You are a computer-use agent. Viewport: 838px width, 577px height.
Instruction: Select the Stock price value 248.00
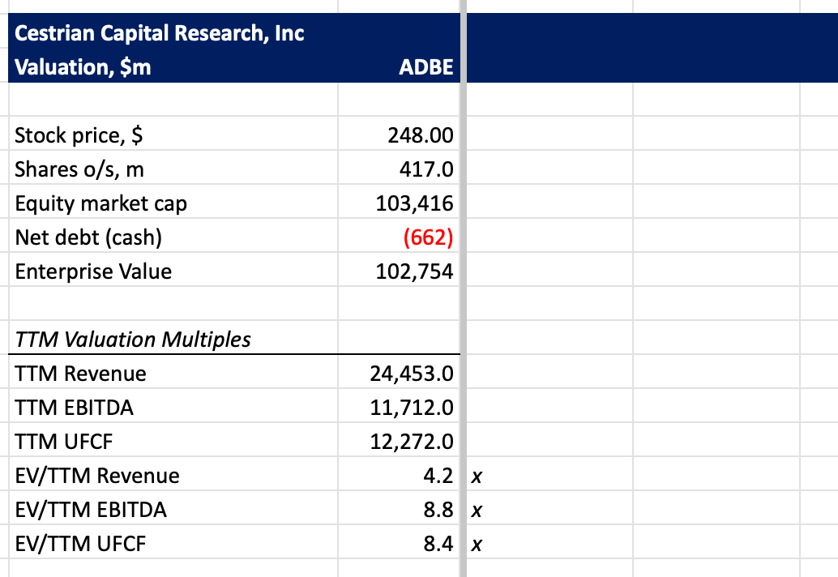[x=420, y=135]
